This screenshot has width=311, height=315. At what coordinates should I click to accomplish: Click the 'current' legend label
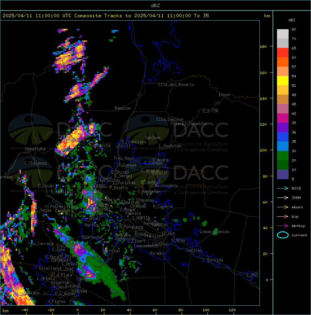299,235
